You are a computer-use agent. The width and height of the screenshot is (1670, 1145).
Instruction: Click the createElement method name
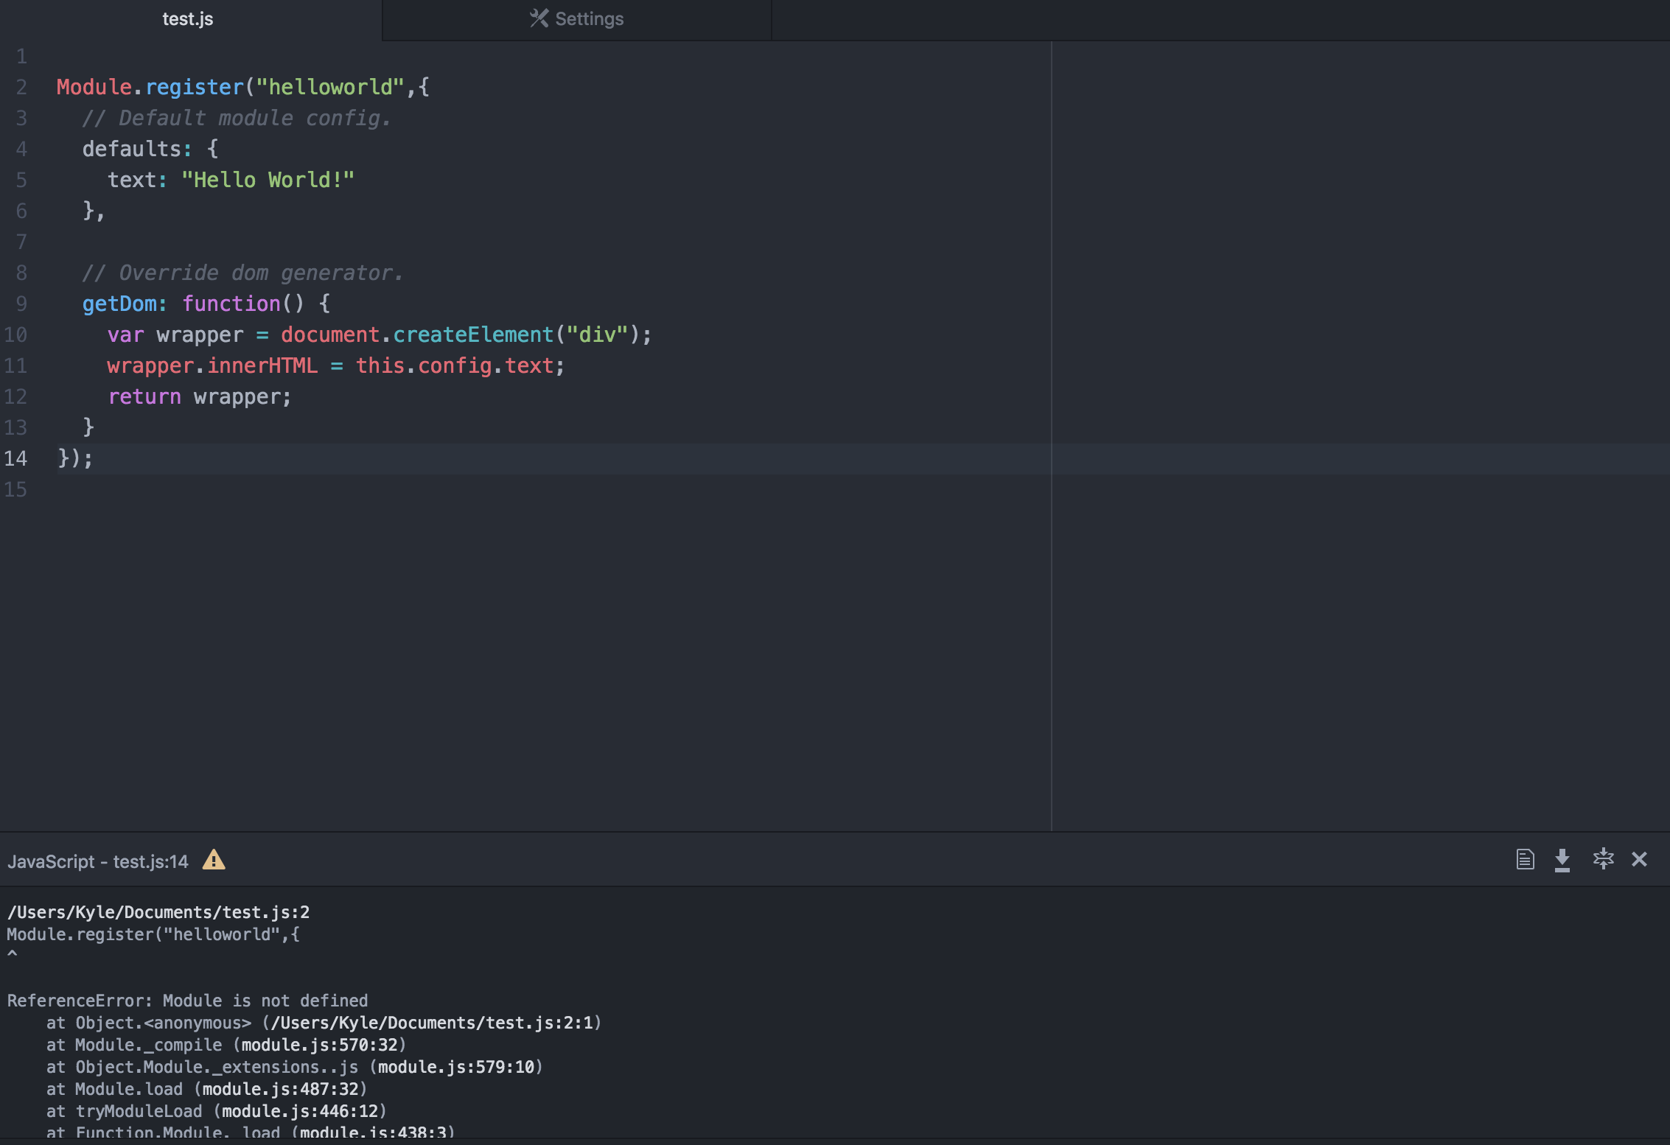click(x=473, y=335)
